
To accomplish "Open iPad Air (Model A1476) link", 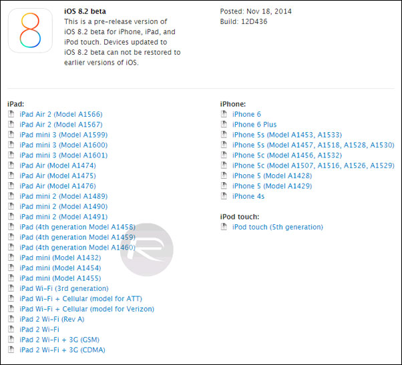I will tap(57, 186).
